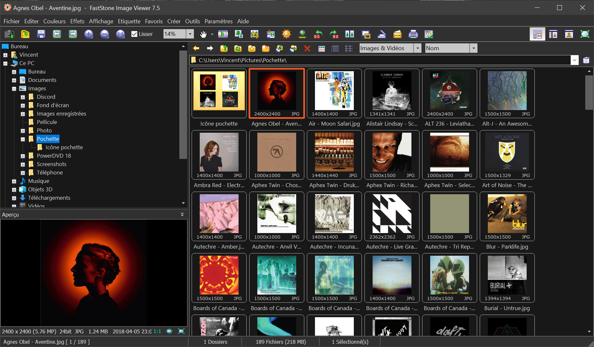
Task: Click the folder path input field
Action: (380, 60)
